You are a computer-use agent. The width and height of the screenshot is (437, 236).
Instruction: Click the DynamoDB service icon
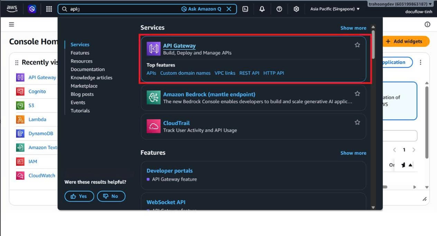coord(20,133)
